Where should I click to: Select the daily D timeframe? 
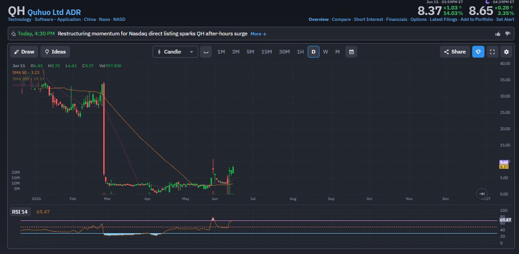(314, 52)
